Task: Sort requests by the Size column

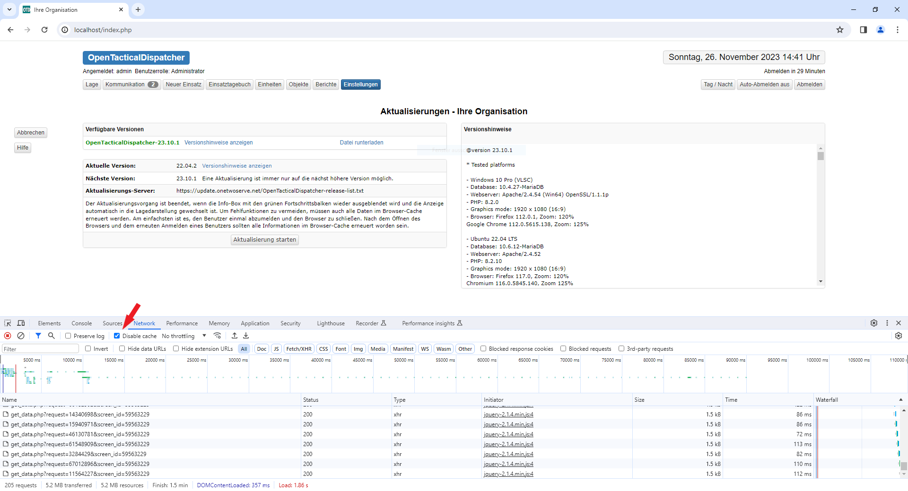Action: (678, 399)
